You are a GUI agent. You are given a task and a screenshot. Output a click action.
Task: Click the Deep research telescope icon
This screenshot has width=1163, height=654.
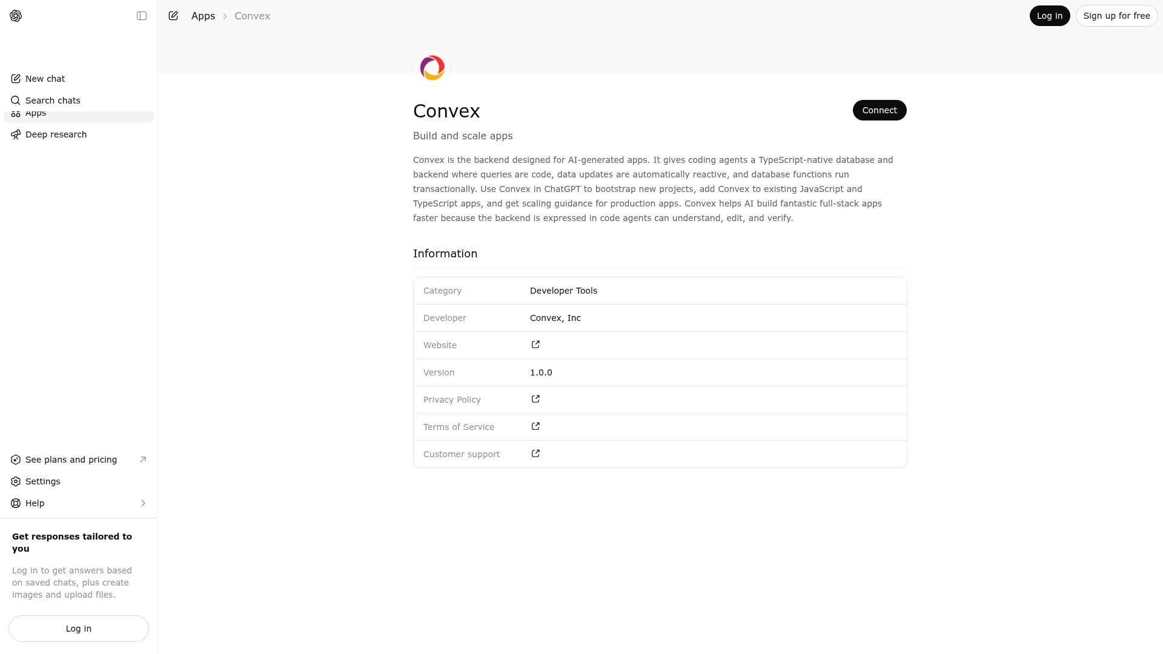tap(16, 134)
